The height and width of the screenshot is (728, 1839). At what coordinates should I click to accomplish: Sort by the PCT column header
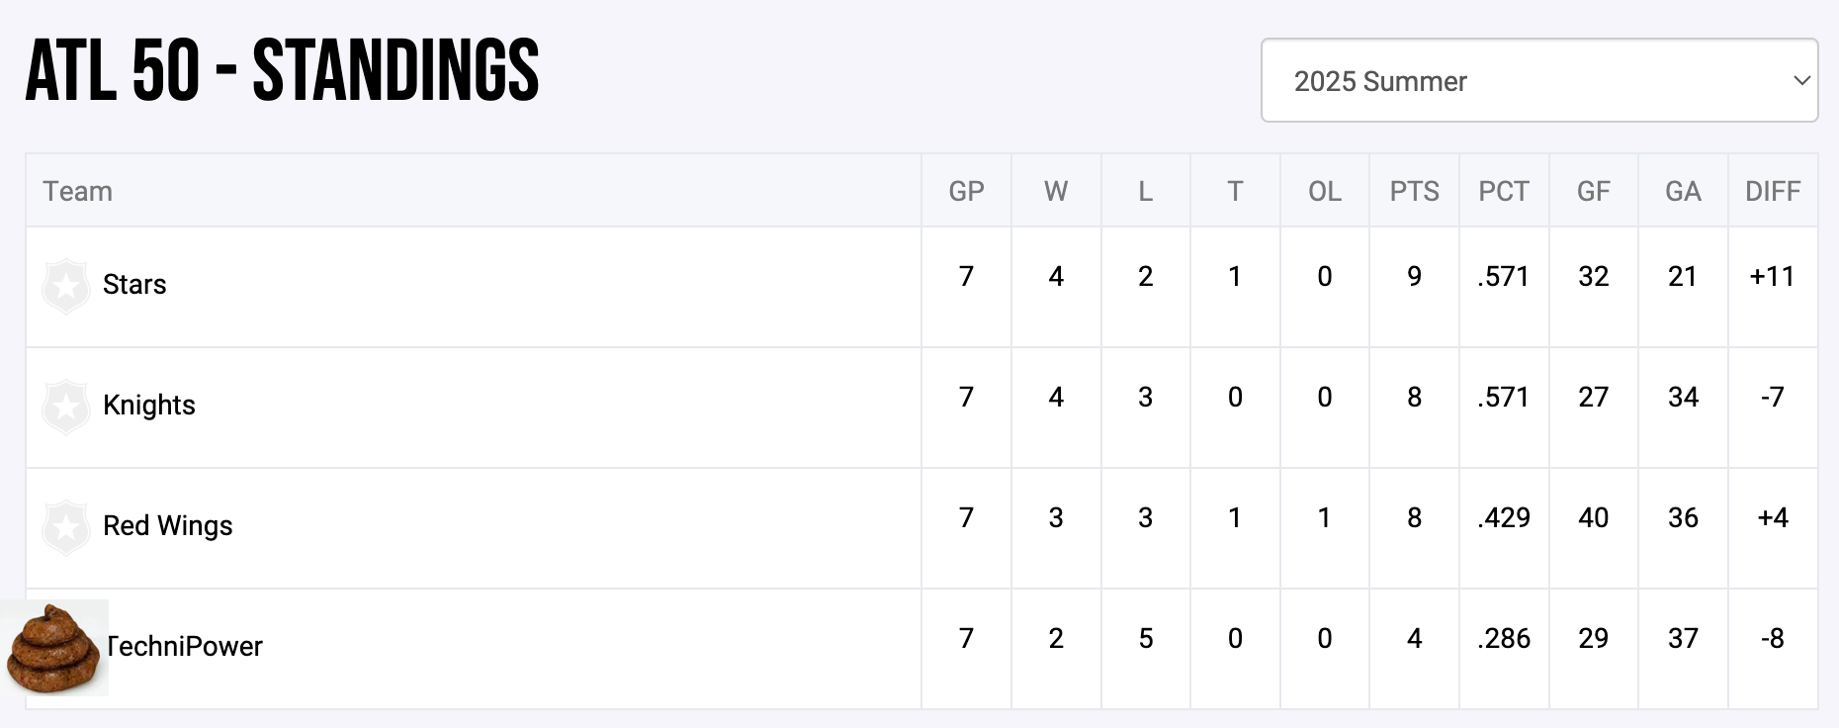(1504, 191)
